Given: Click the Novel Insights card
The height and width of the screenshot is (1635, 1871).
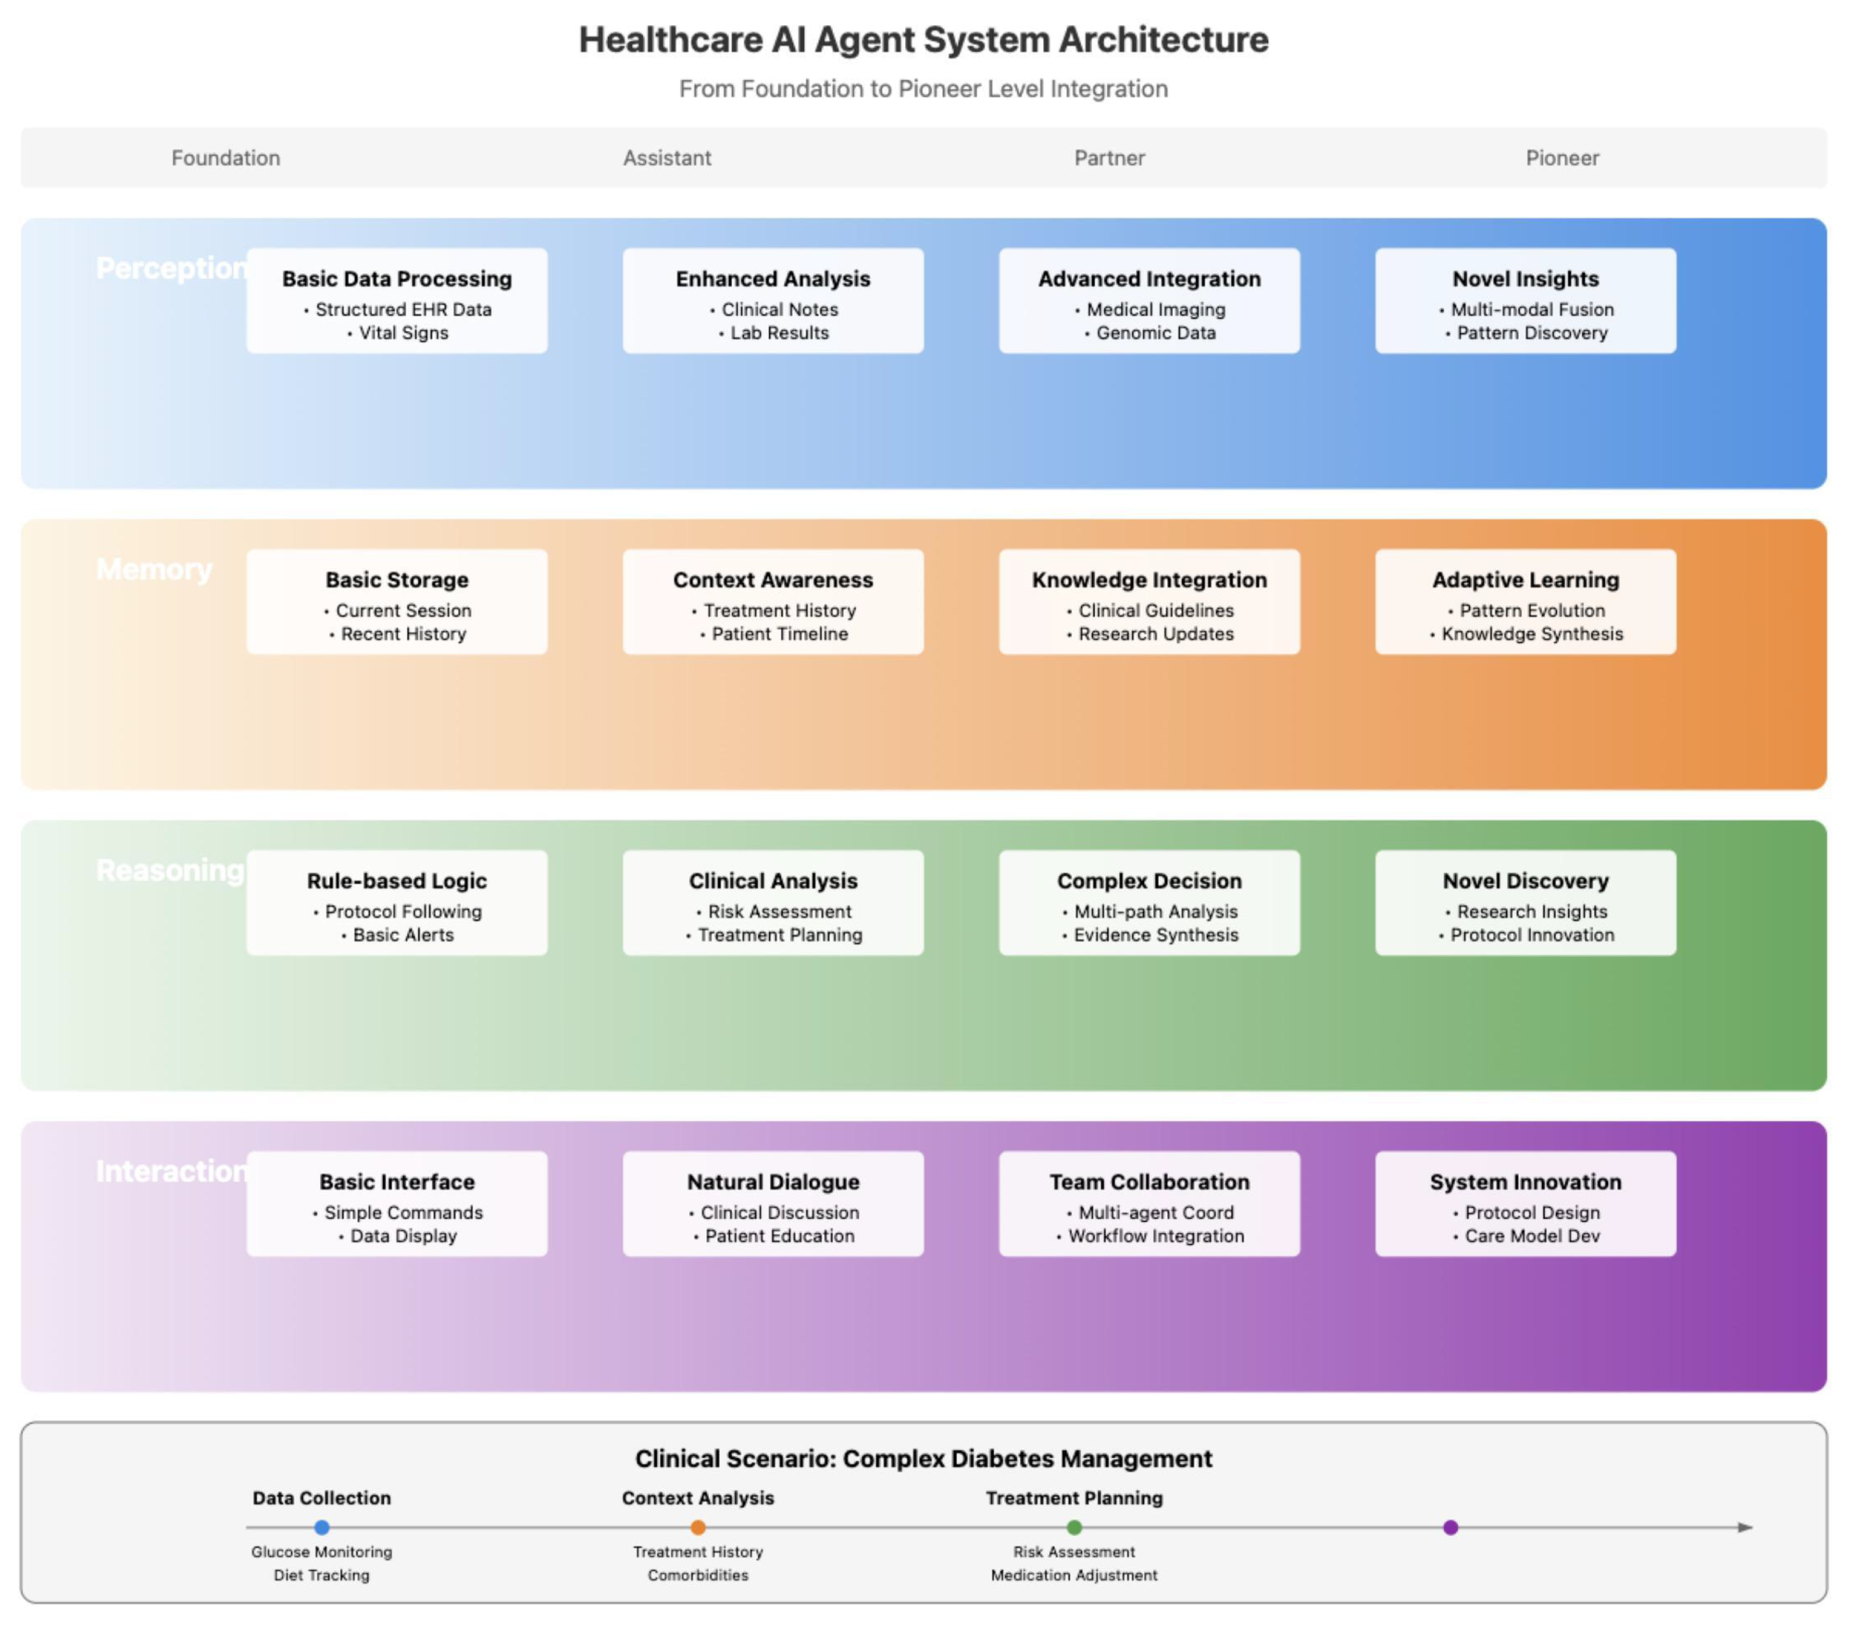Looking at the screenshot, I should pyautogui.click(x=1525, y=300).
